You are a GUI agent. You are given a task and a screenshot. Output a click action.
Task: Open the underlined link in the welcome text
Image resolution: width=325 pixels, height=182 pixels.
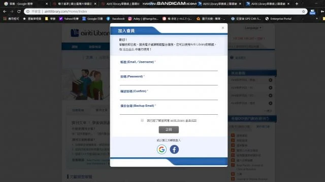click(128, 50)
